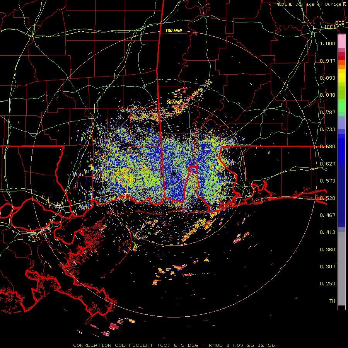Image resolution: width=348 pixels, height=348 pixels.
Task: Click the 1.000 color scale label
Action: [328, 43]
